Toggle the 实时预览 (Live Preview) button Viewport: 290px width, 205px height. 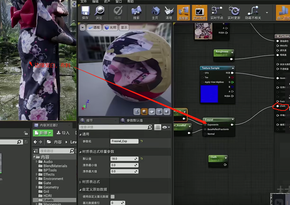tap(200, 13)
